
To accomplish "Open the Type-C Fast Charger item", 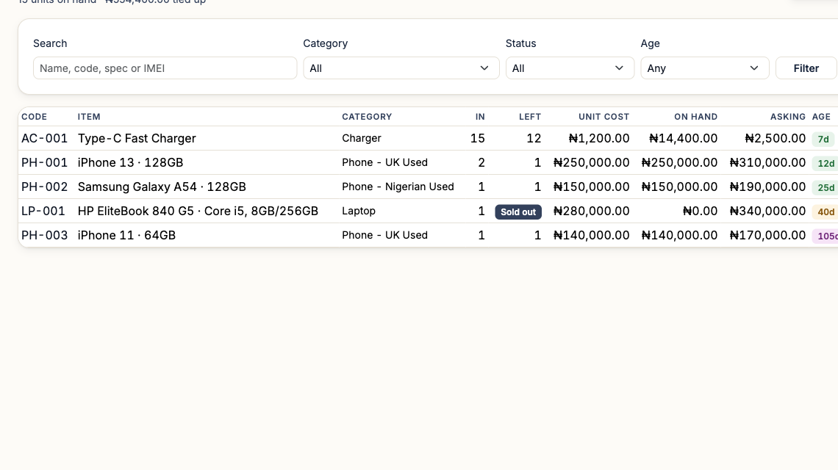I will (x=137, y=138).
